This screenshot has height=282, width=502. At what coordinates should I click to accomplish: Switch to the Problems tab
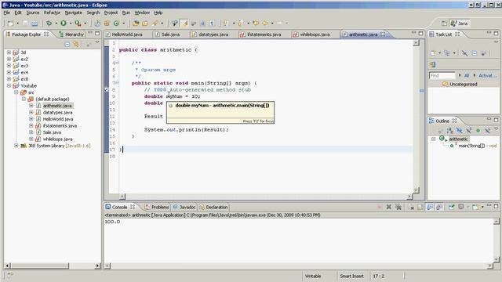pos(157,207)
